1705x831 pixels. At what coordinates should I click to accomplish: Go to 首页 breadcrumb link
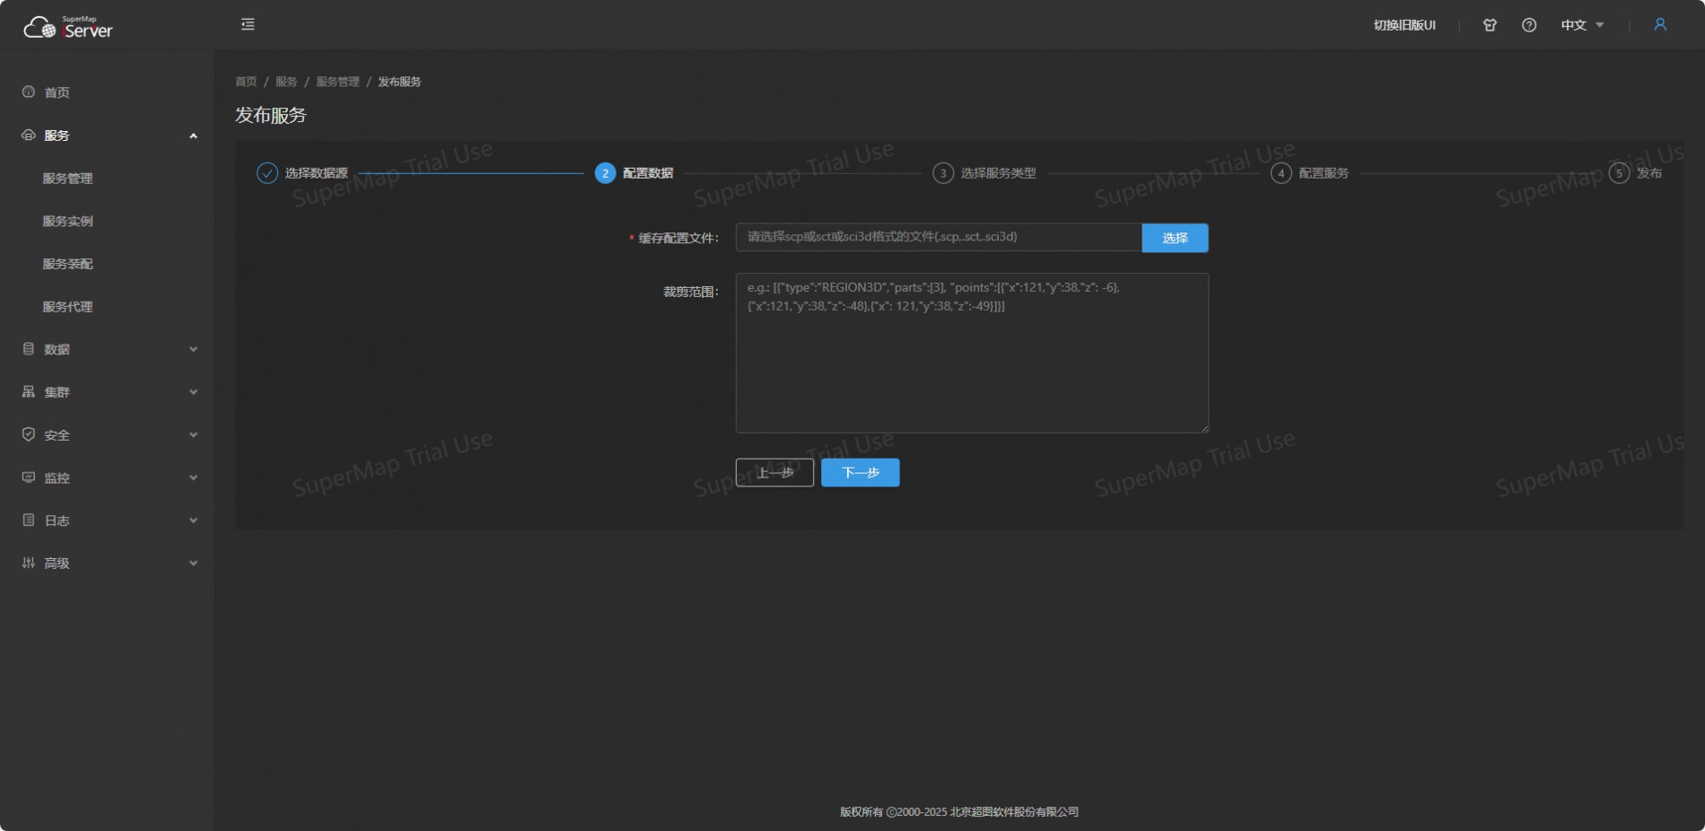pos(246,82)
